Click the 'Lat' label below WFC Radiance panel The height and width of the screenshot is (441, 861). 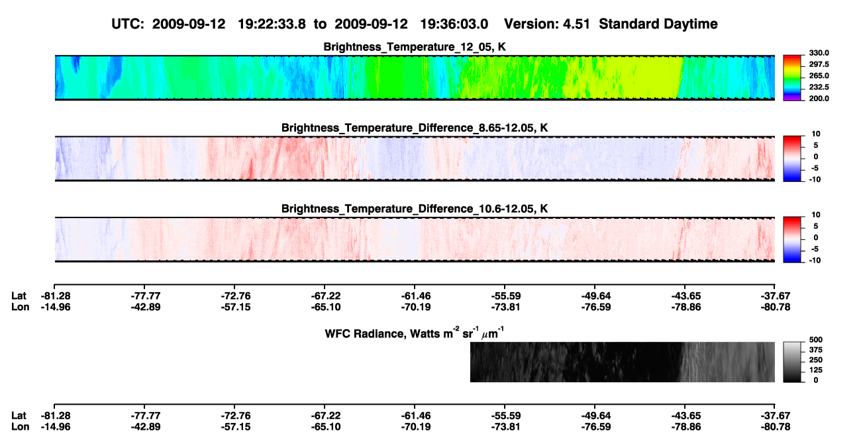coord(19,415)
